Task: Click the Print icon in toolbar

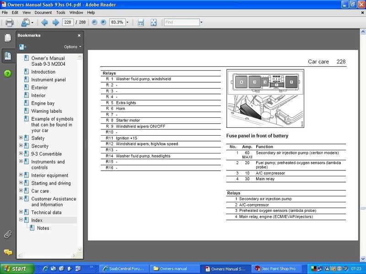Action: tap(9, 22)
